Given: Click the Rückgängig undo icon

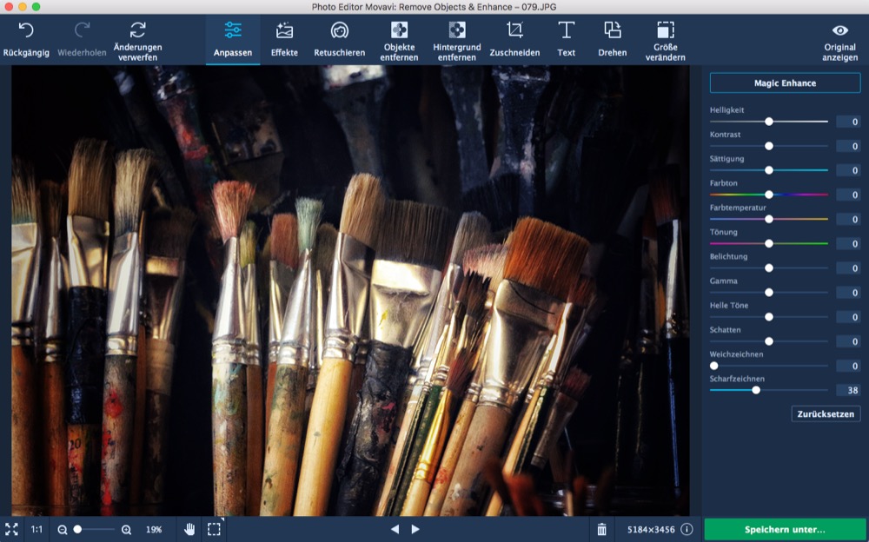Looking at the screenshot, I should [x=26, y=31].
